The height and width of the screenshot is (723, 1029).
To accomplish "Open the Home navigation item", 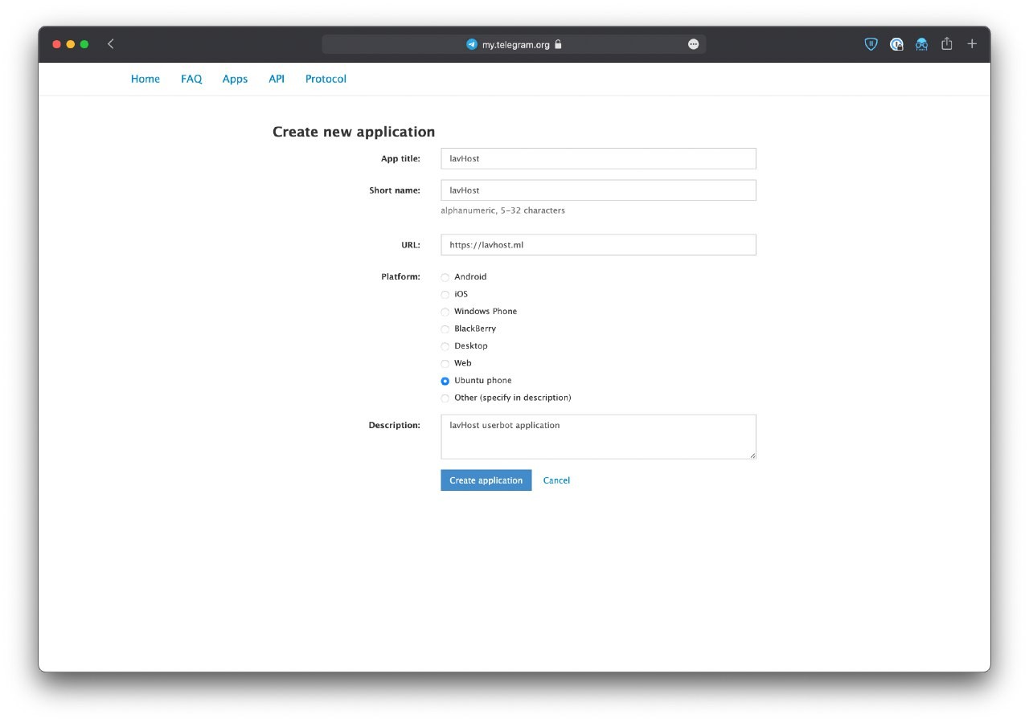I will 146,79.
